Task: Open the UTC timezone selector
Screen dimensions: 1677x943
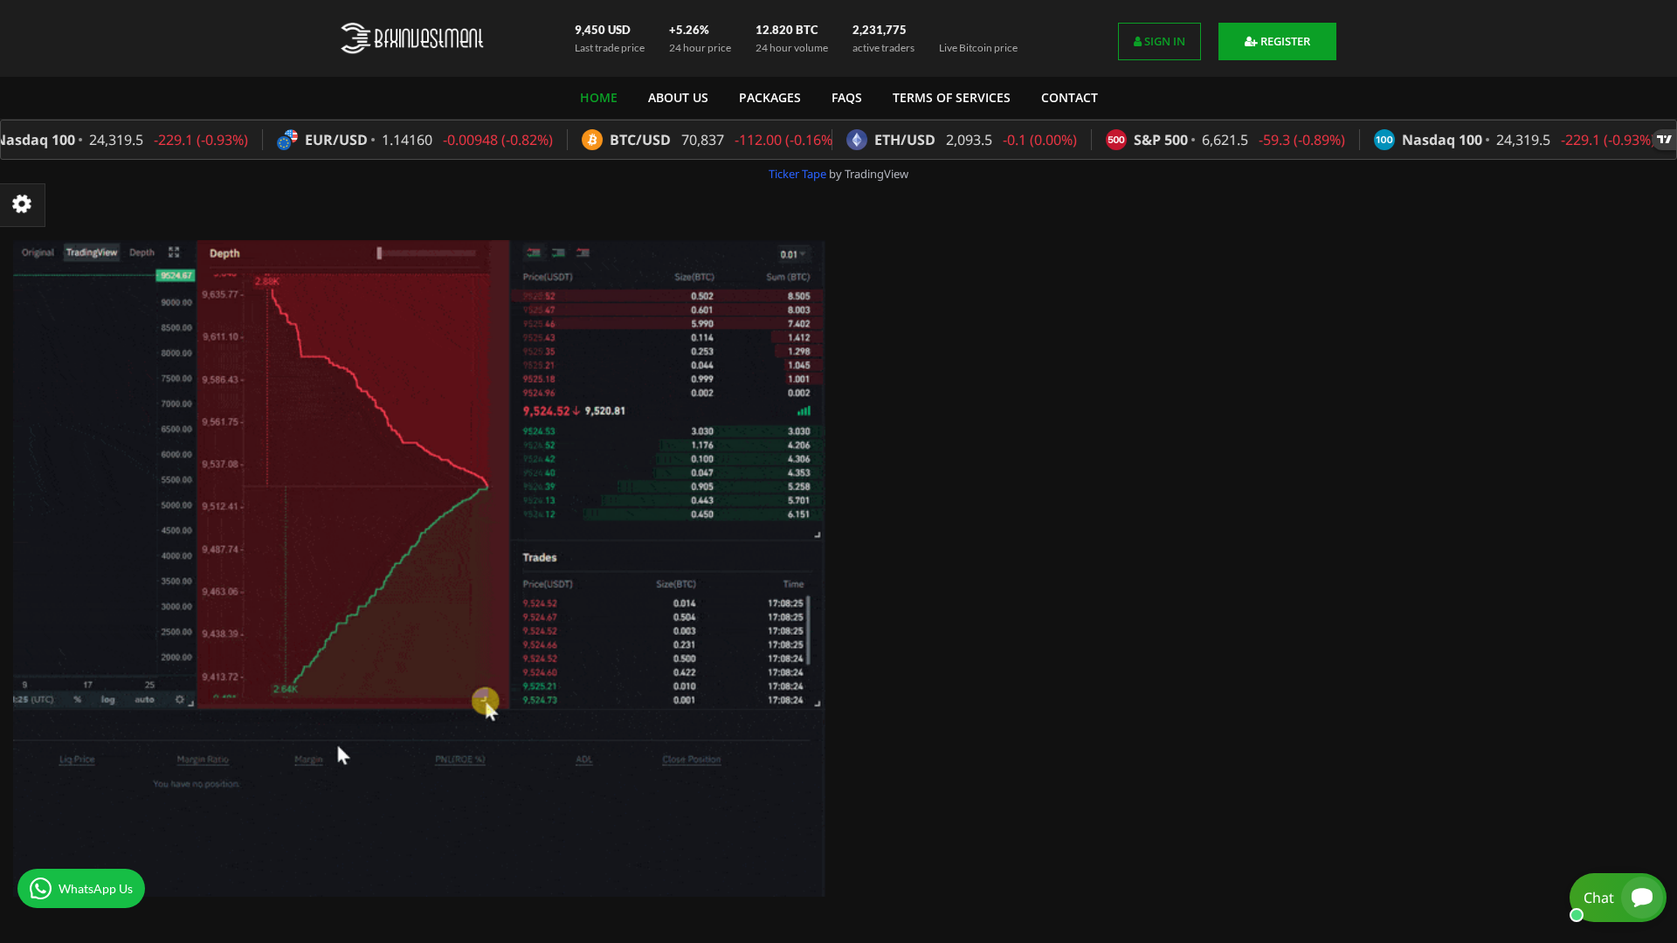Action: click(33, 699)
